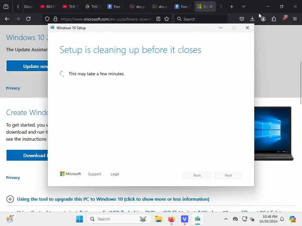The height and width of the screenshot is (226, 302).
Task: Reload the current page
Action: (28, 19)
